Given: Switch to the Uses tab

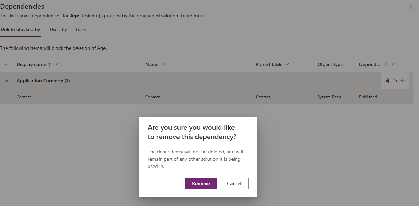Looking at the screenshot, I should pyautogui.click(x=81, y=30).
